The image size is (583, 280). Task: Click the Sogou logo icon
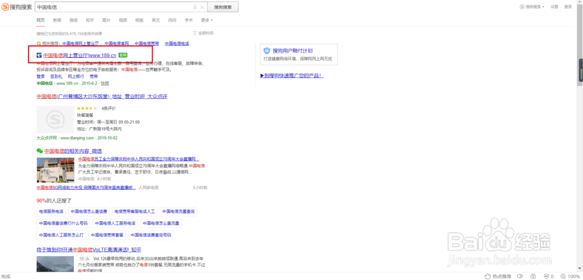pyautogui.click(x=5, y=7)
